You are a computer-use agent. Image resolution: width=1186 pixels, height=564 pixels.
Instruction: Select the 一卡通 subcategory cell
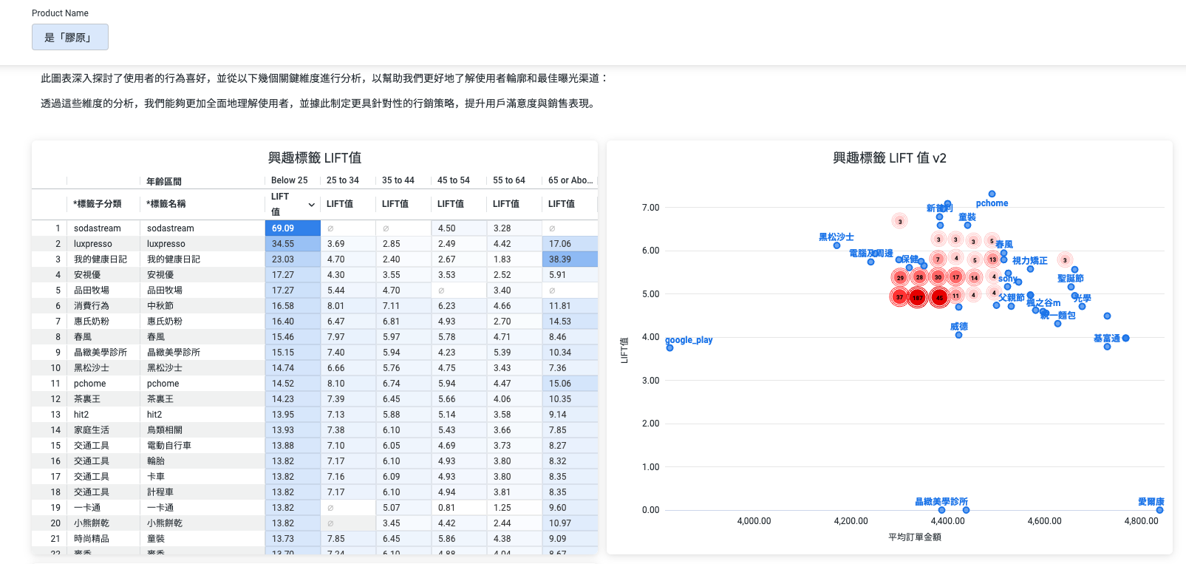click(x=103, y=508)
